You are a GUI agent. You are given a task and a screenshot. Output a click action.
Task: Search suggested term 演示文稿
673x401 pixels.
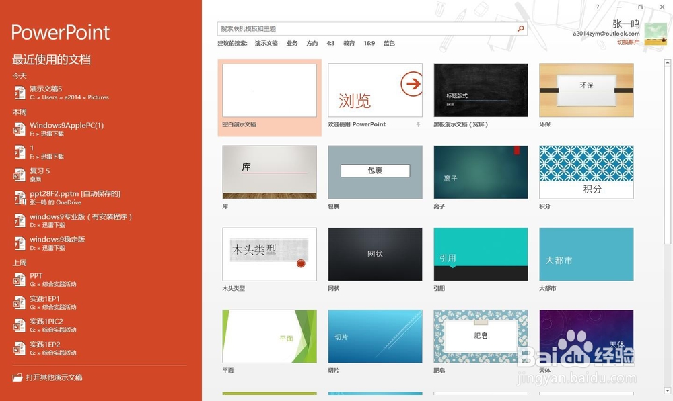click(x=266, y=43)
